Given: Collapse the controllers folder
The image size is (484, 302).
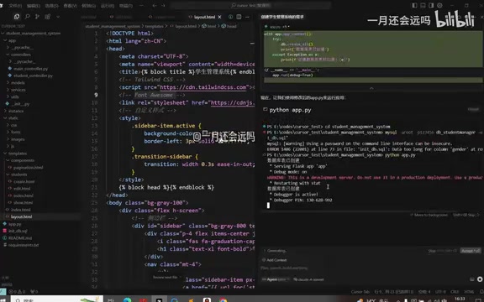Looking at the screenshot, I should (21, 55).
